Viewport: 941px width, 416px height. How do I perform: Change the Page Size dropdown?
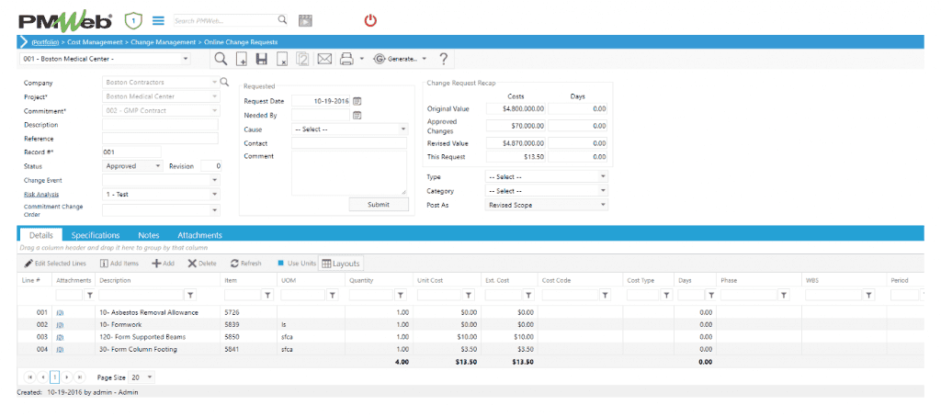142,377
